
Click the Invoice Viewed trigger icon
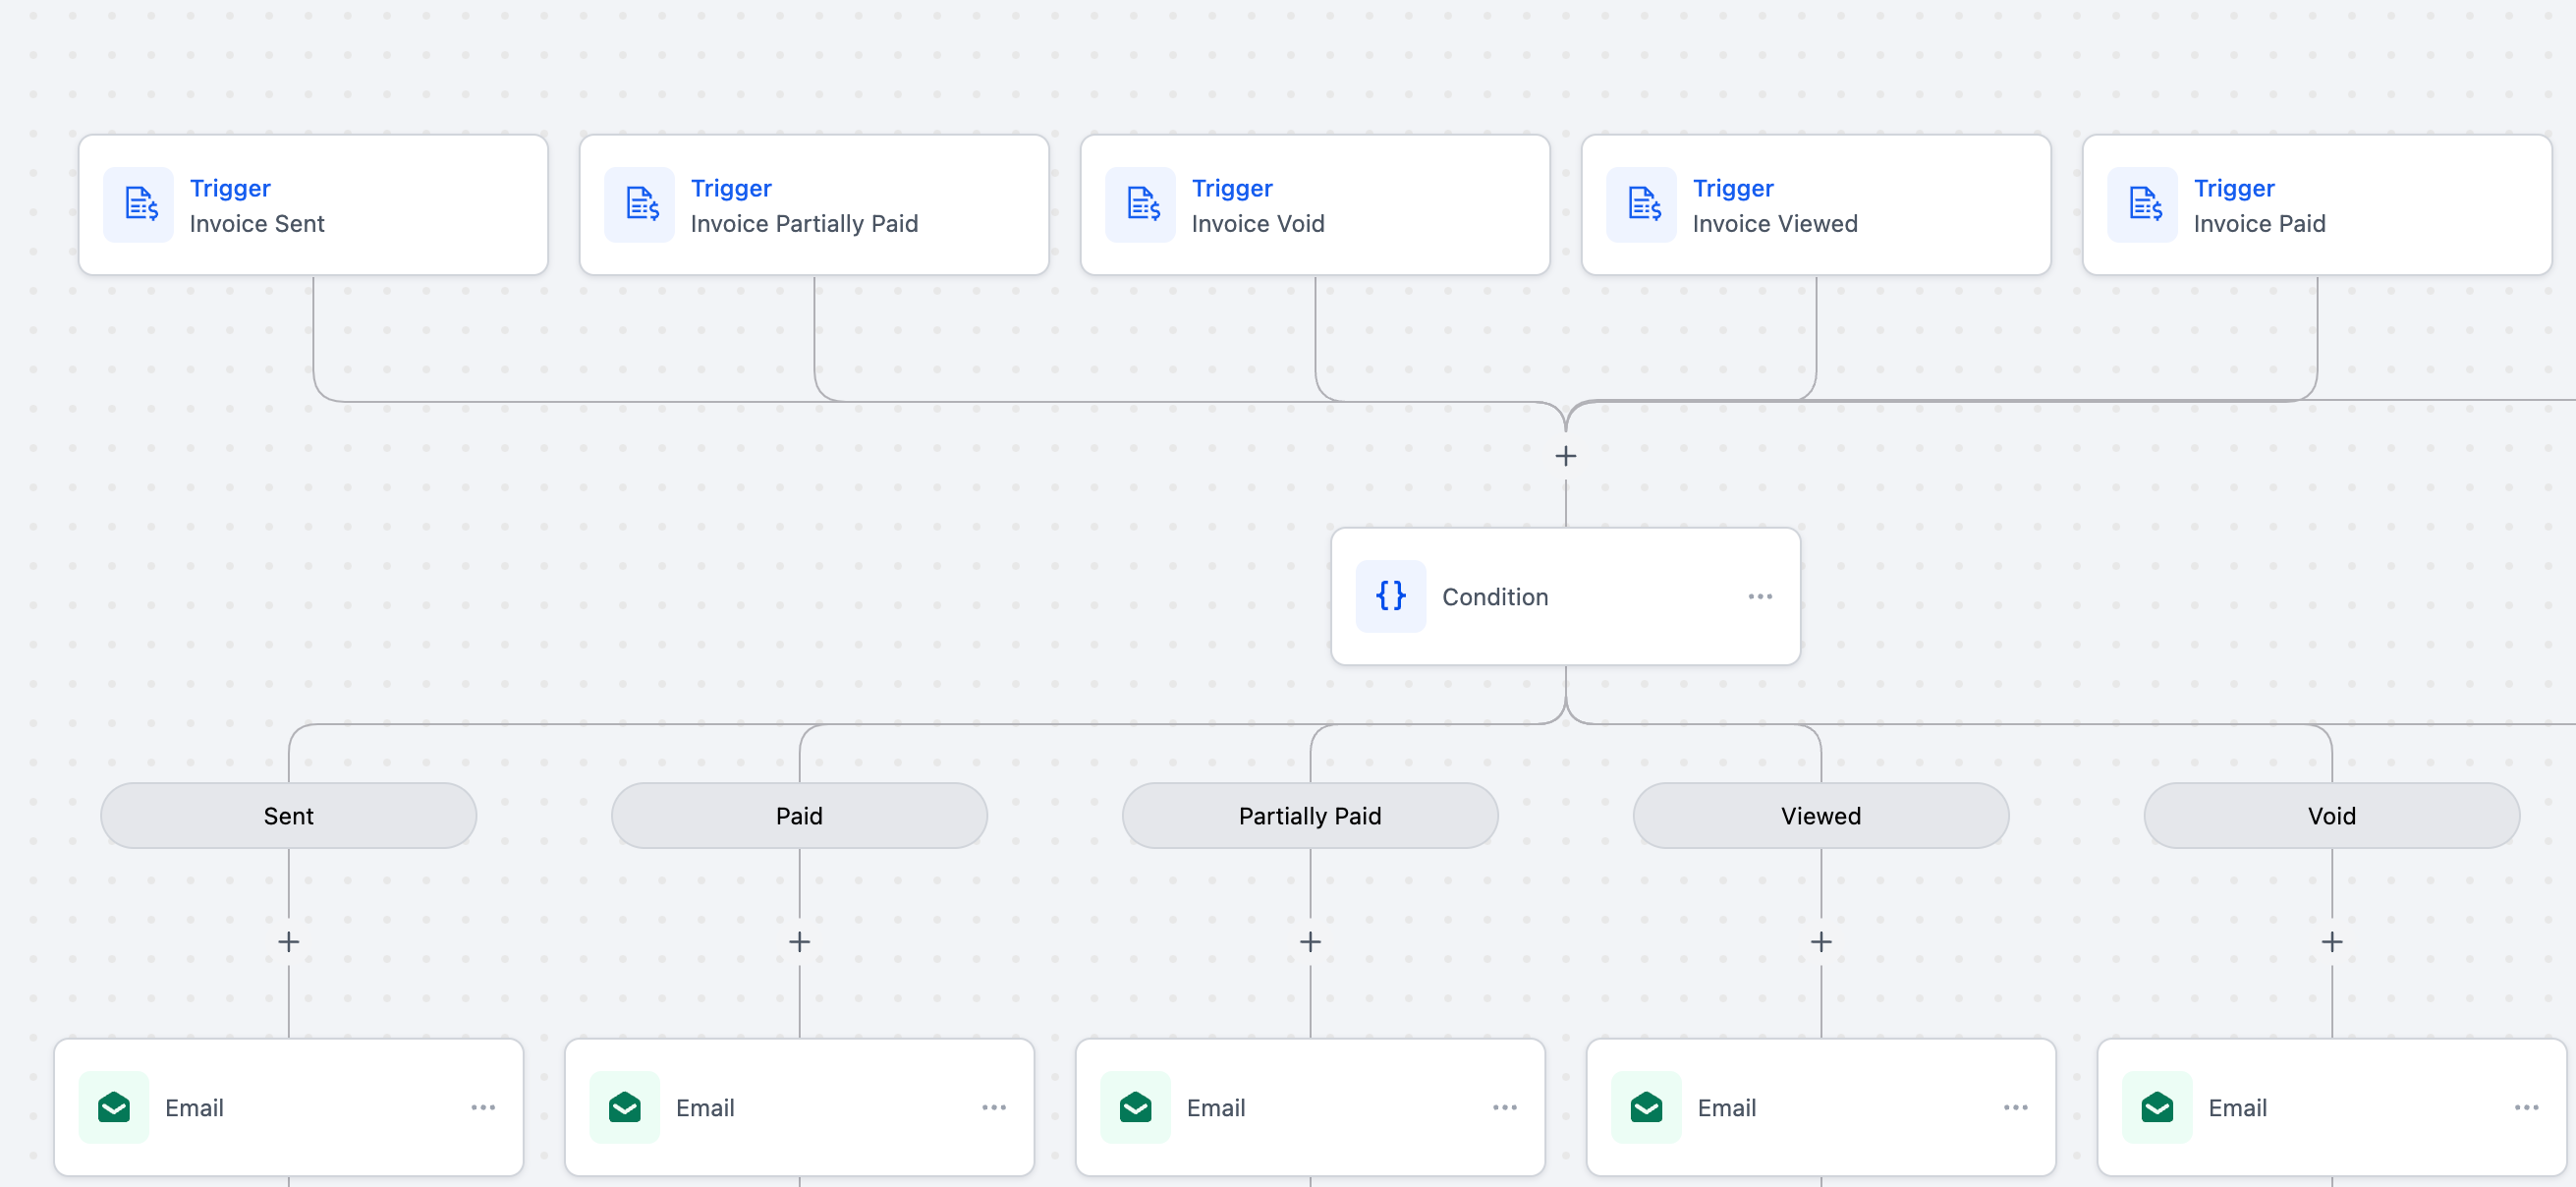click(x=1642, y=204)
